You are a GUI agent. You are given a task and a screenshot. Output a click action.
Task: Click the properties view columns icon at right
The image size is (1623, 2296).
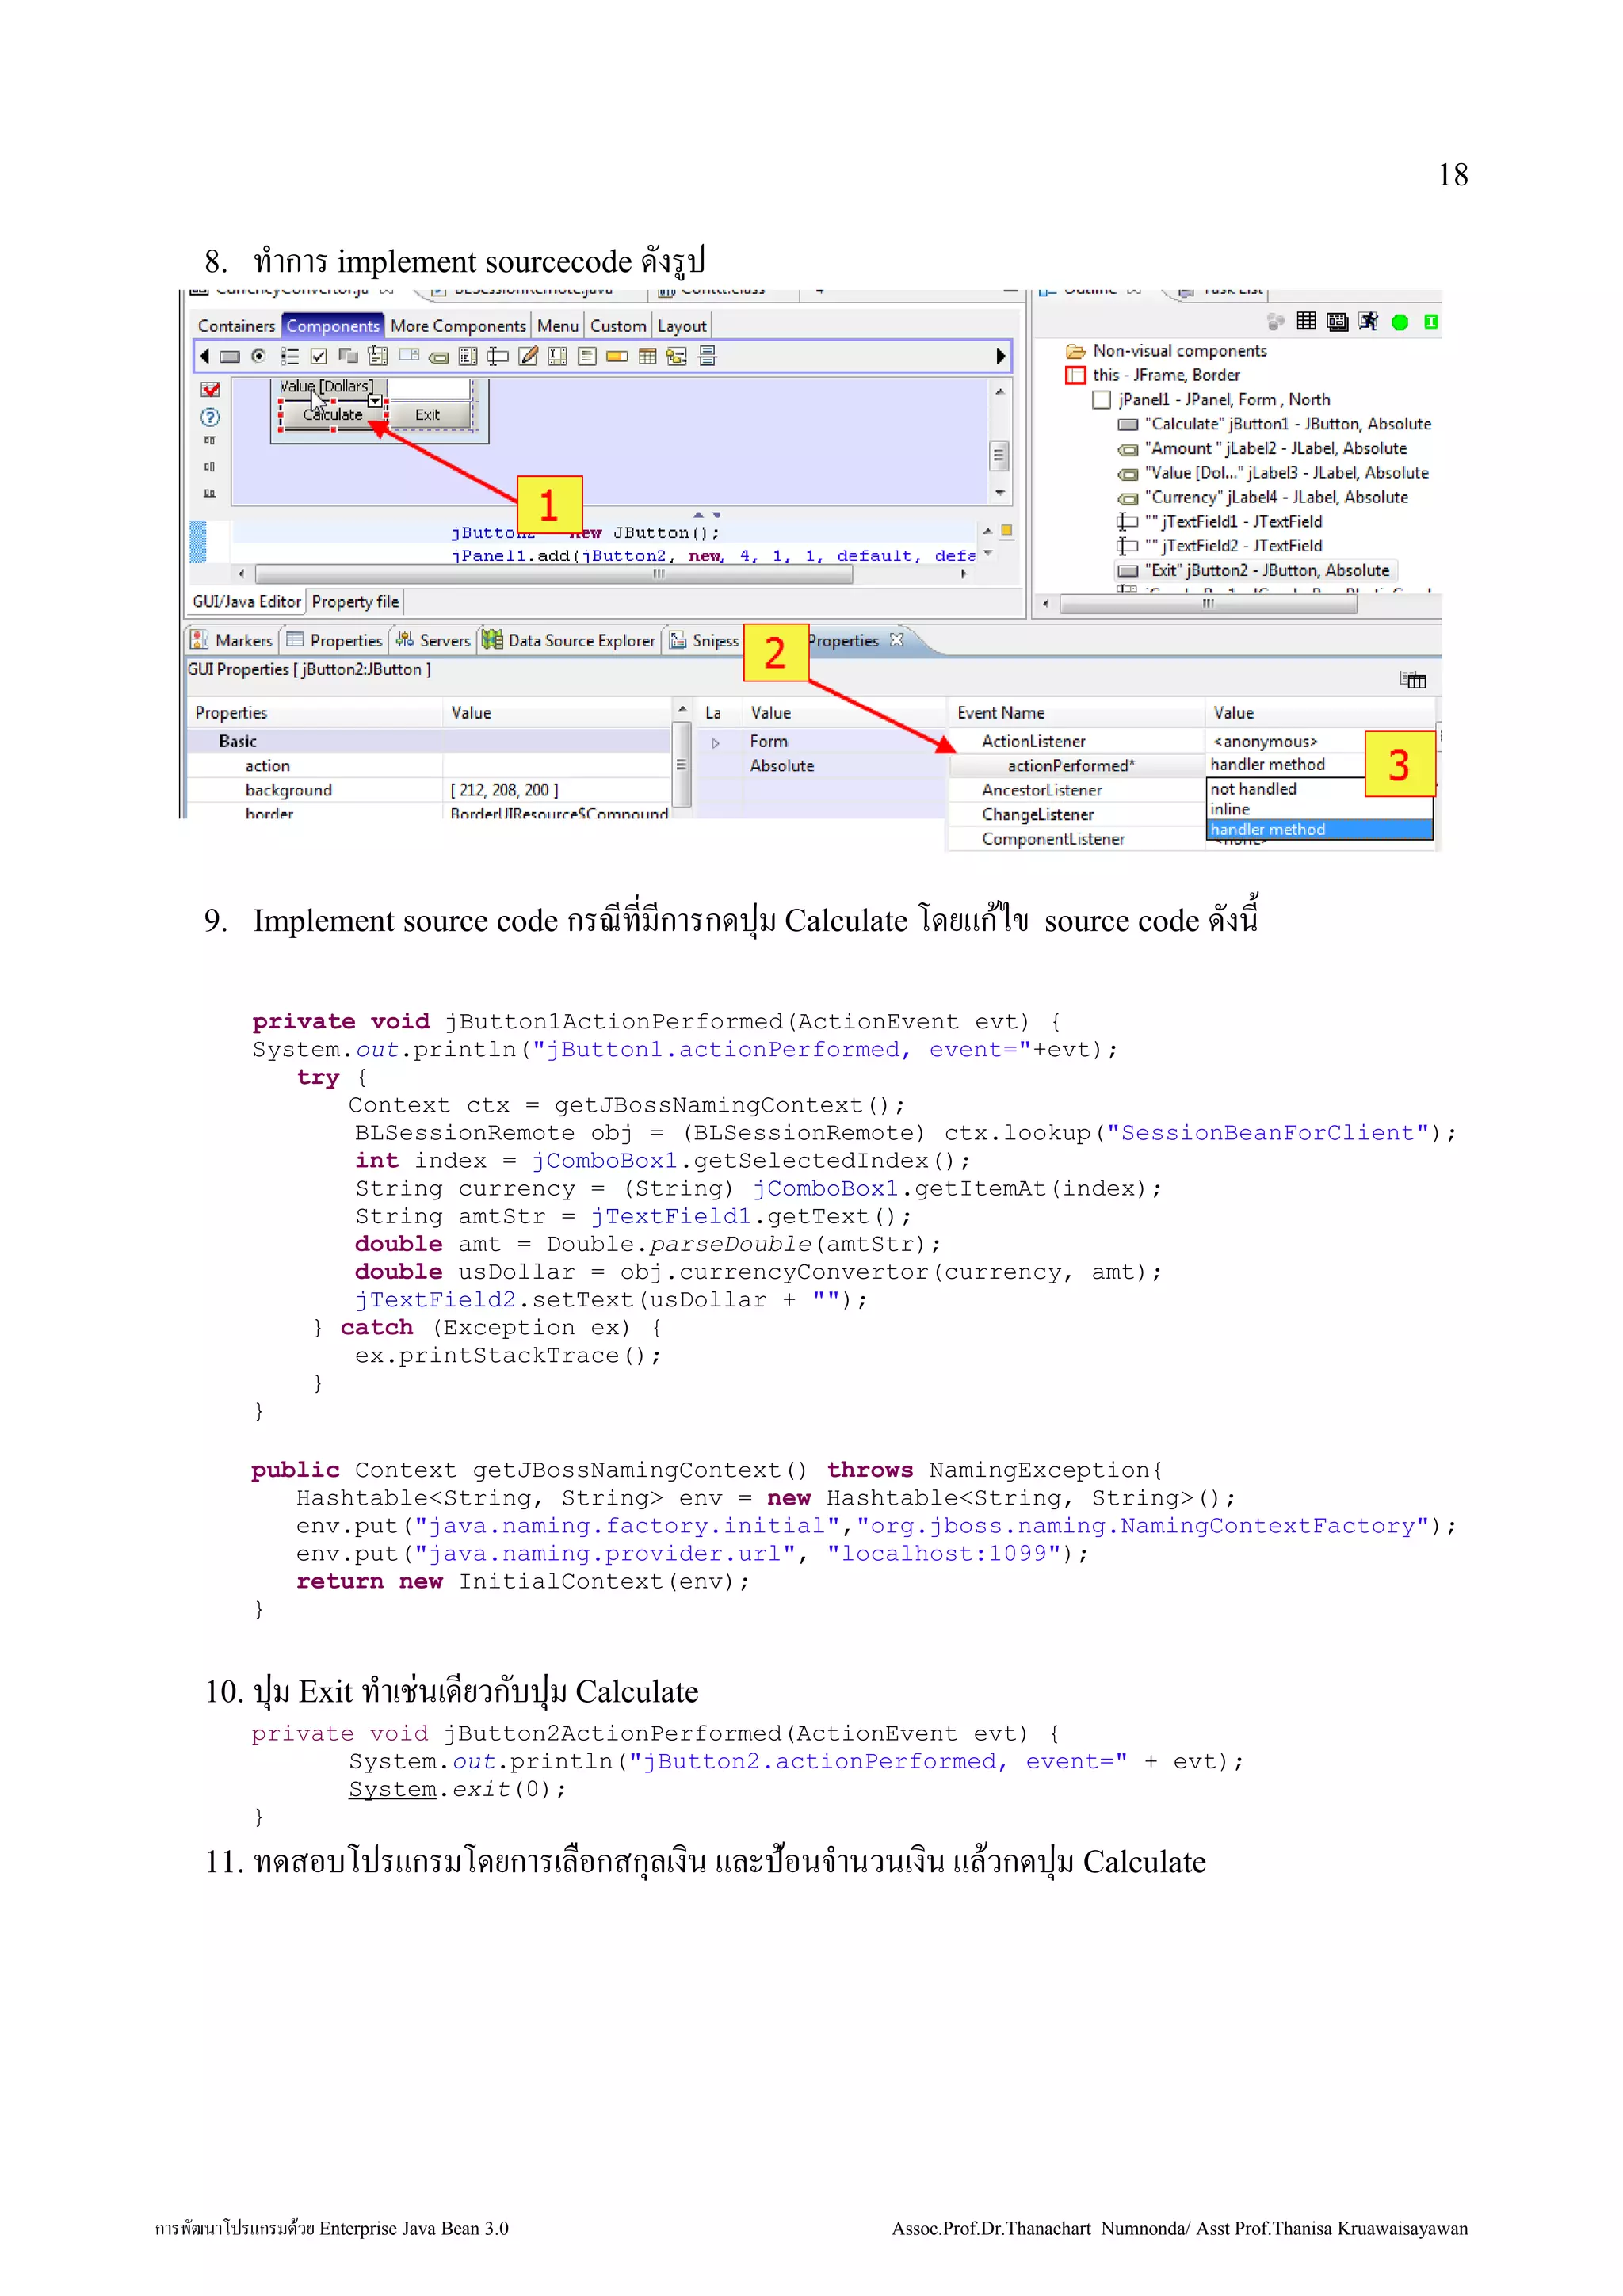click(x=1413, y=680)
